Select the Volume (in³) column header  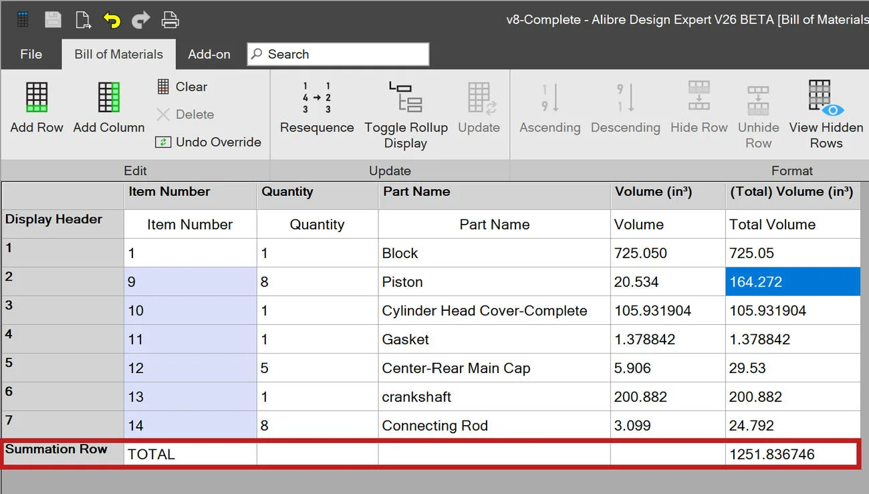coord(668,195)
